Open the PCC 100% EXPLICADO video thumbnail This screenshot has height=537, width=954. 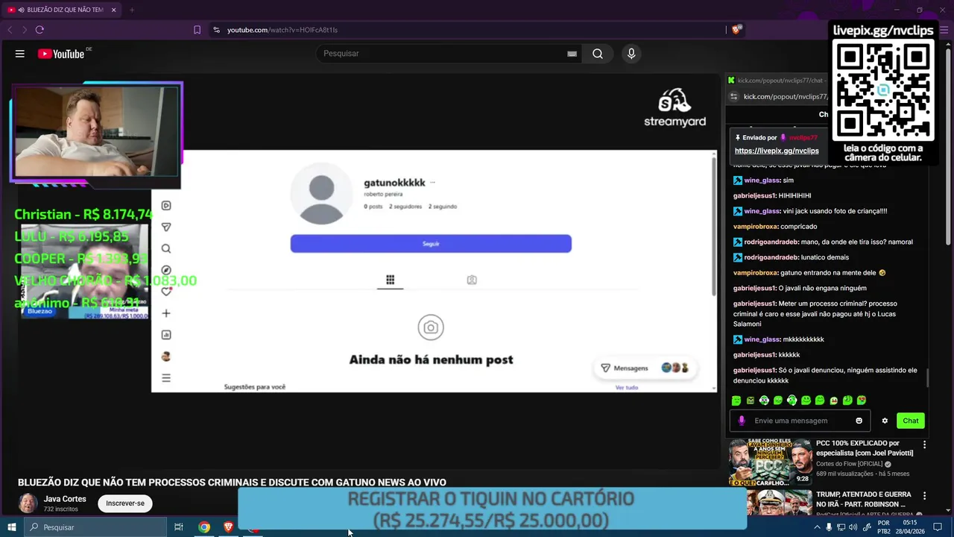[x=770, y=462]
